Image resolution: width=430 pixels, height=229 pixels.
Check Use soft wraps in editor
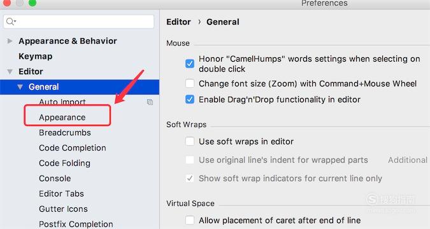(x=189, y=142)
